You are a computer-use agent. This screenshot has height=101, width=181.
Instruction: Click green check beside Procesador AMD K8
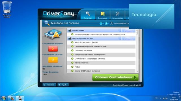(72, 34)
